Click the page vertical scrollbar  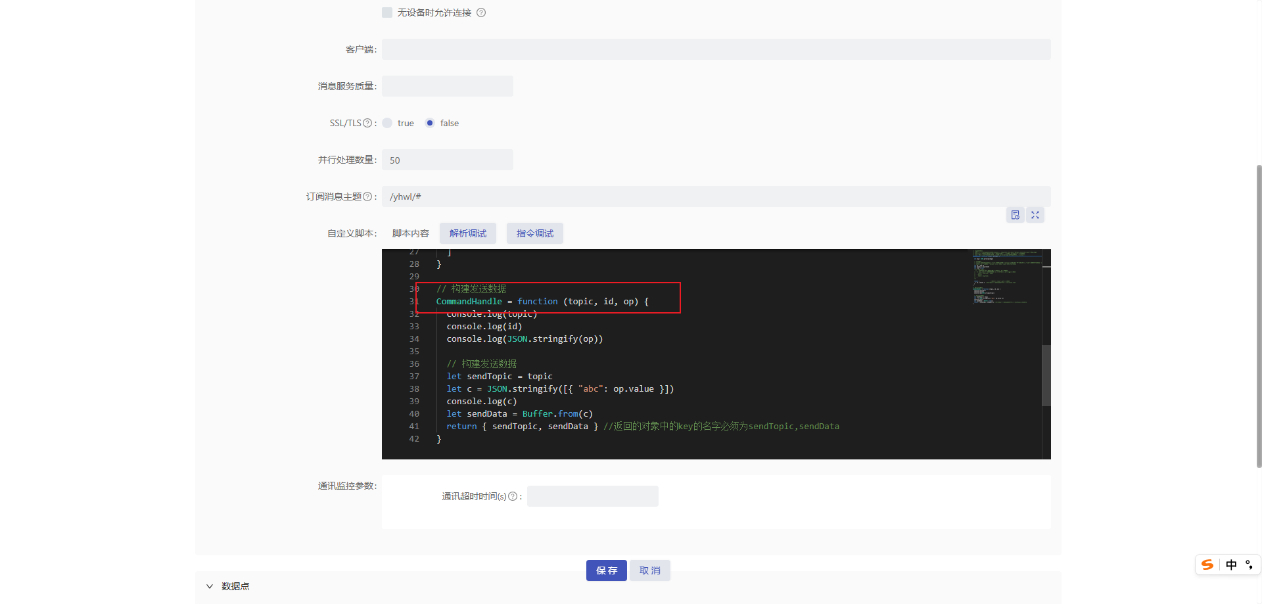click(x=1259, y=316)
